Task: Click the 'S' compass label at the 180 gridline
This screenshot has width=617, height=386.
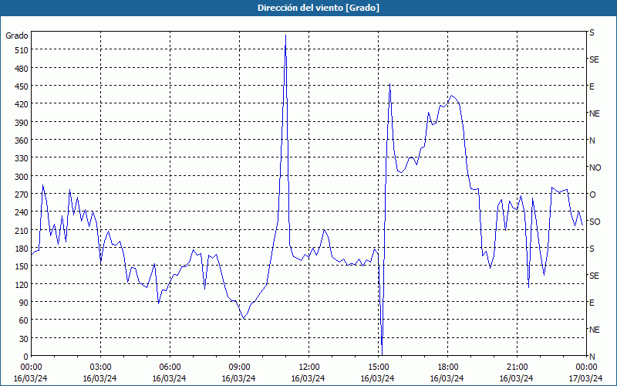Action: 592,249
